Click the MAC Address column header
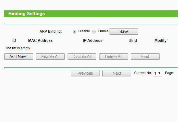 click(x=40, y=41)
